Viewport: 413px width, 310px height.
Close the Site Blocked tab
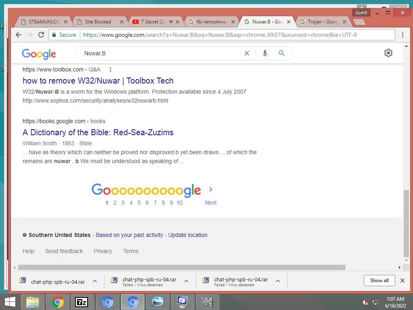pyautogui.click(x=122, y=22)
